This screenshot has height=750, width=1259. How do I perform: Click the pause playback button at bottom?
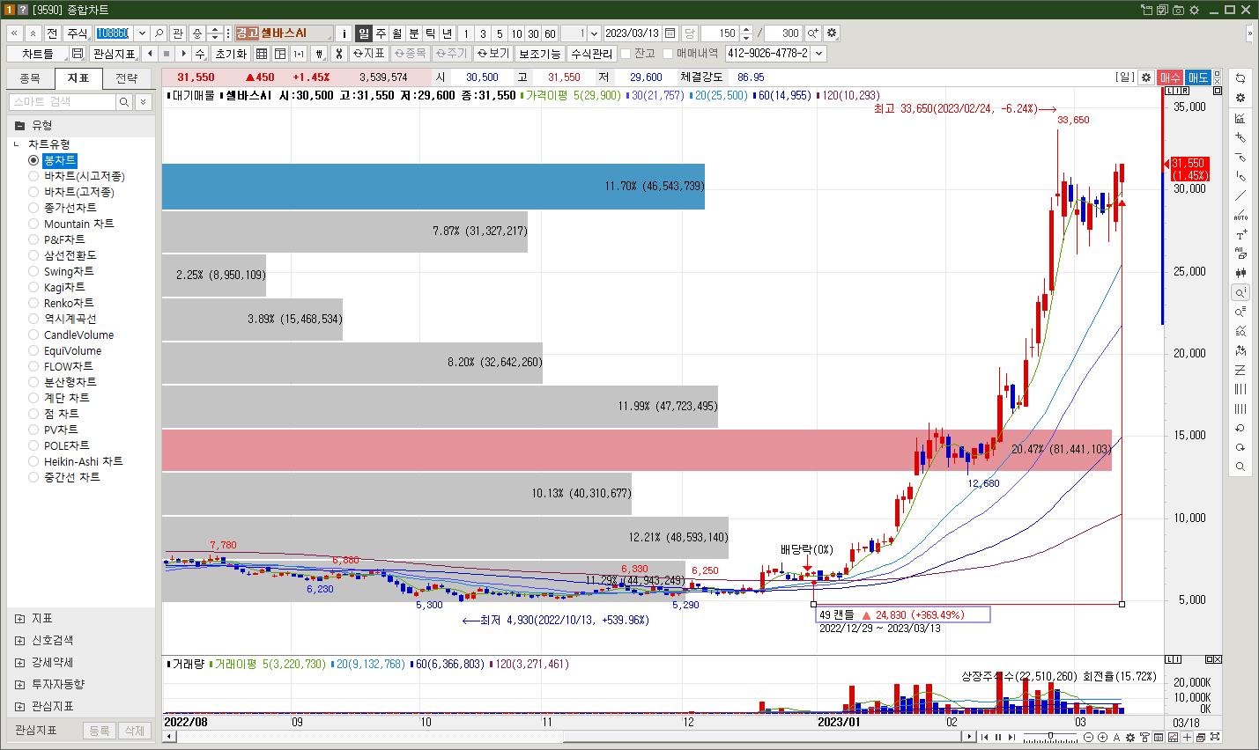pos(996,736)
